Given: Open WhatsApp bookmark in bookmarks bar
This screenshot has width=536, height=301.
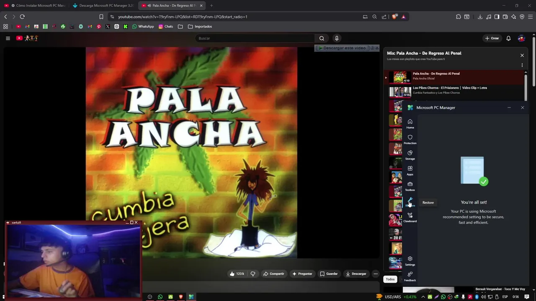Looking at the screenshot, I should pyautogui.click(x=143, y=26).
